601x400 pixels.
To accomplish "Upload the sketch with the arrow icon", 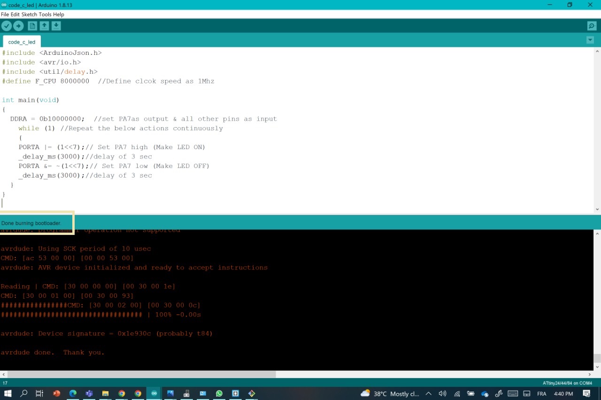I will 18,26.
